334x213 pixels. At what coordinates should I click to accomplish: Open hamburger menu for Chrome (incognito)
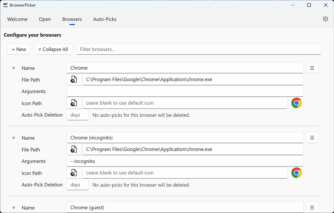(x=312, y=138)
